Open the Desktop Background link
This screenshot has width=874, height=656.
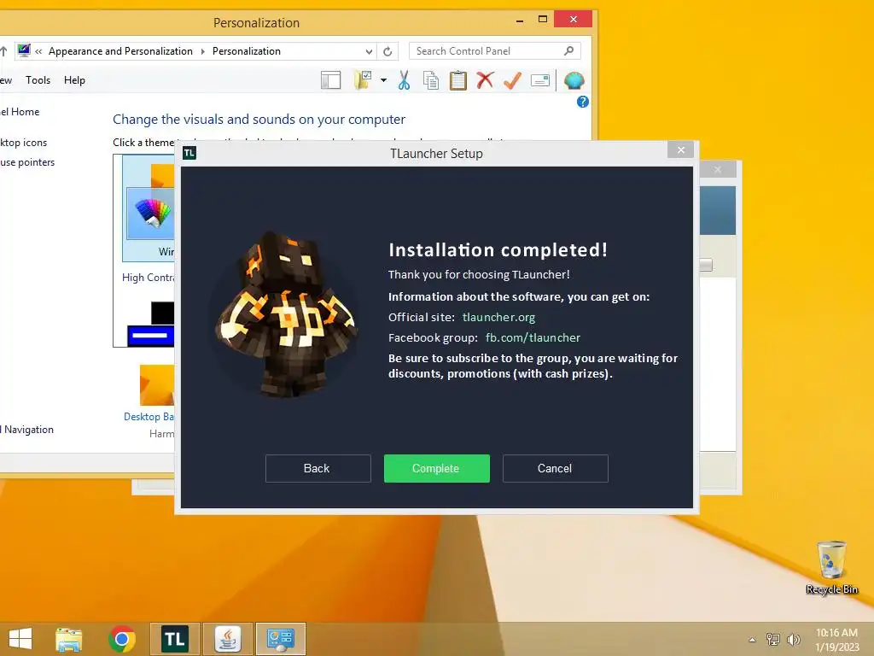[149, 417]
